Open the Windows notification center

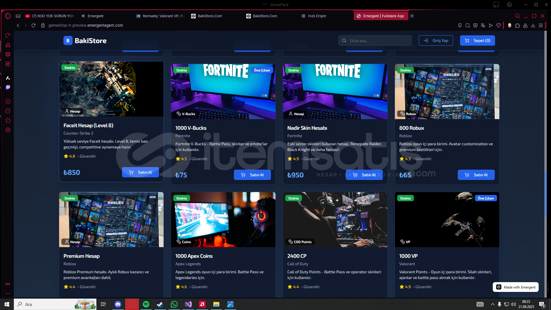[542, 304]
